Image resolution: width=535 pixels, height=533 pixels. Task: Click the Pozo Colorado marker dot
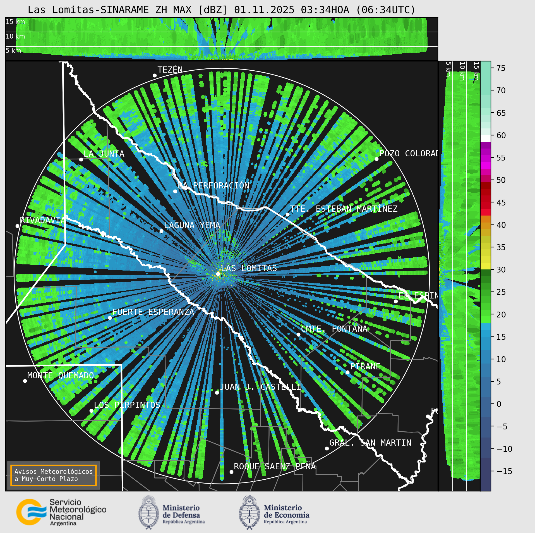click(376, 159)
